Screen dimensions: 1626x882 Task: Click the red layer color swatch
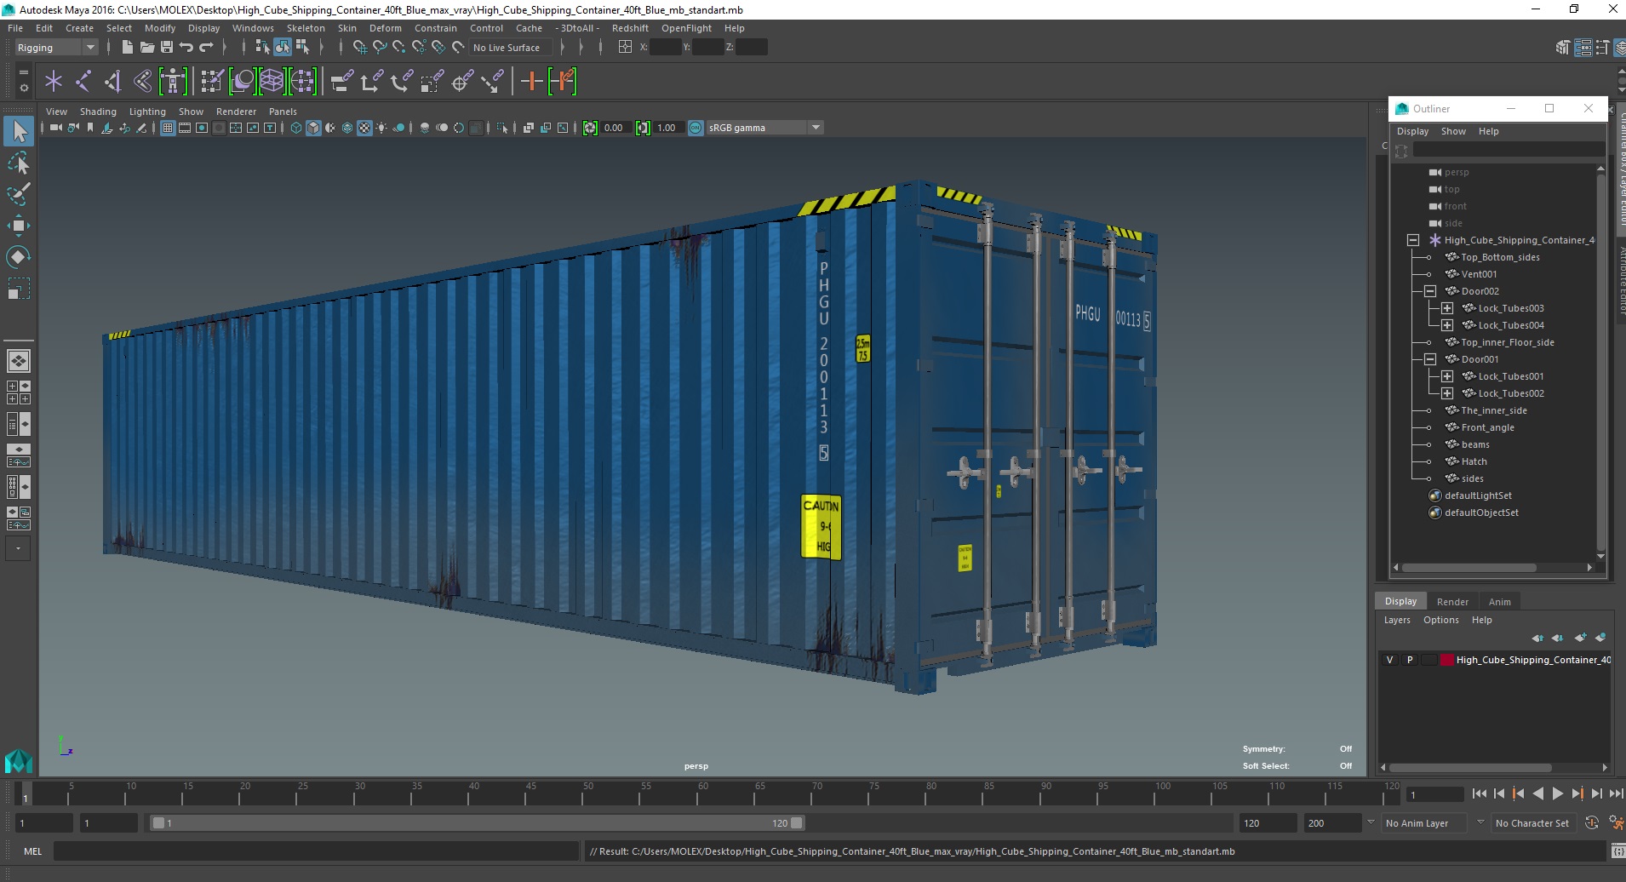pyautogui.click(x=1447, y=660)
